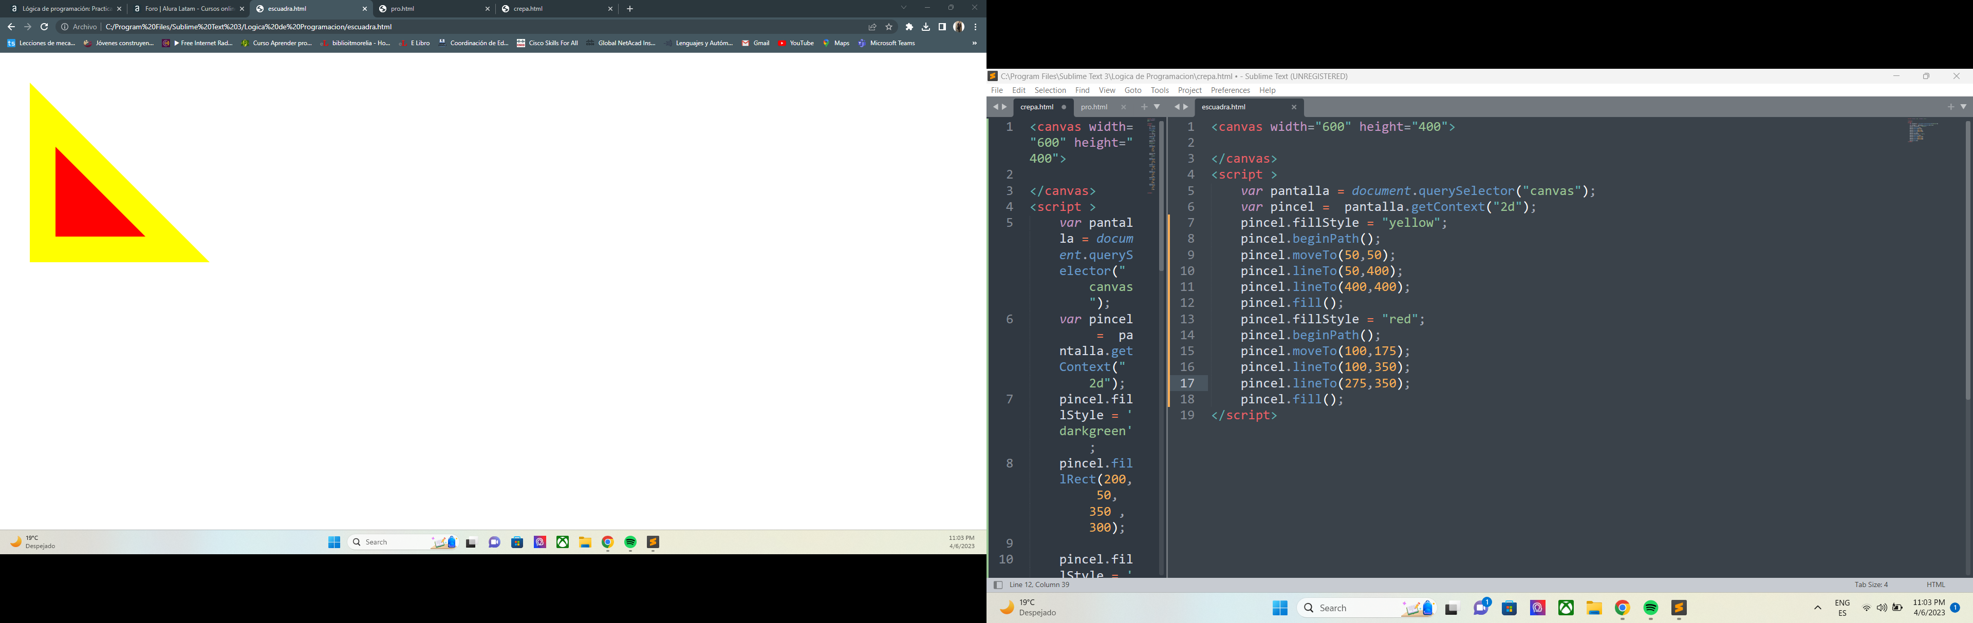Open Sublime Text Selection menu
Viewport: 1973px width, 623px height.
(1050, 90)
